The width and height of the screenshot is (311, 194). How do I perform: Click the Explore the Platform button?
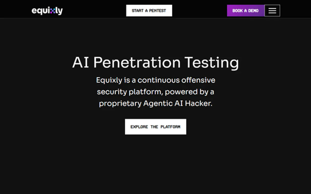point(155,127)
